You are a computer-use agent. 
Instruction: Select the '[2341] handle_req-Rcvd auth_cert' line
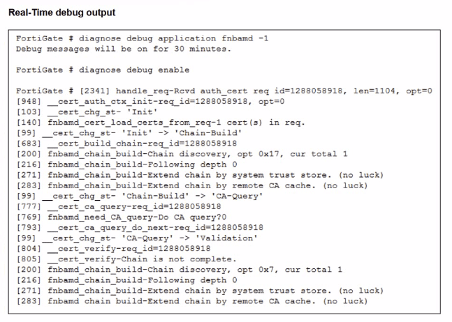pos(224,91)
